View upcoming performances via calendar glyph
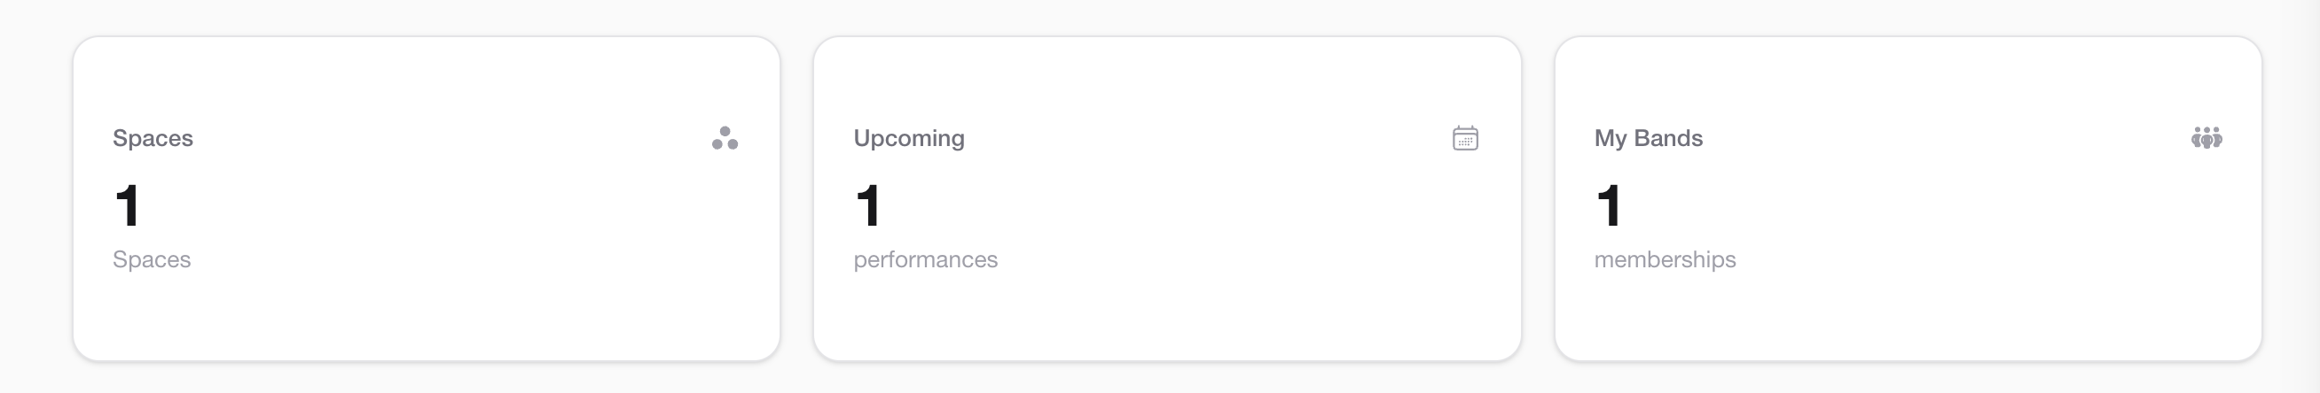 click(1465, 138)
